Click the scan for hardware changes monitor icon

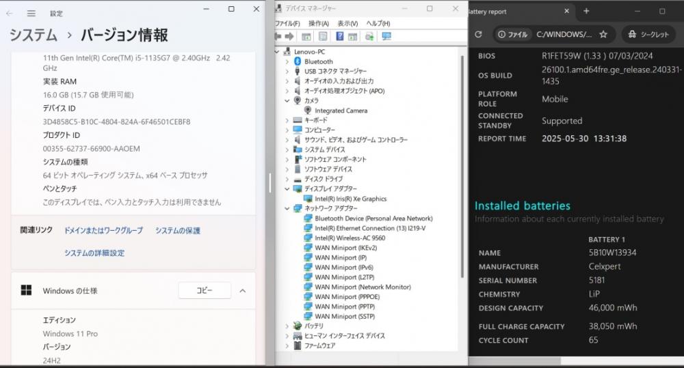(386, 37)
